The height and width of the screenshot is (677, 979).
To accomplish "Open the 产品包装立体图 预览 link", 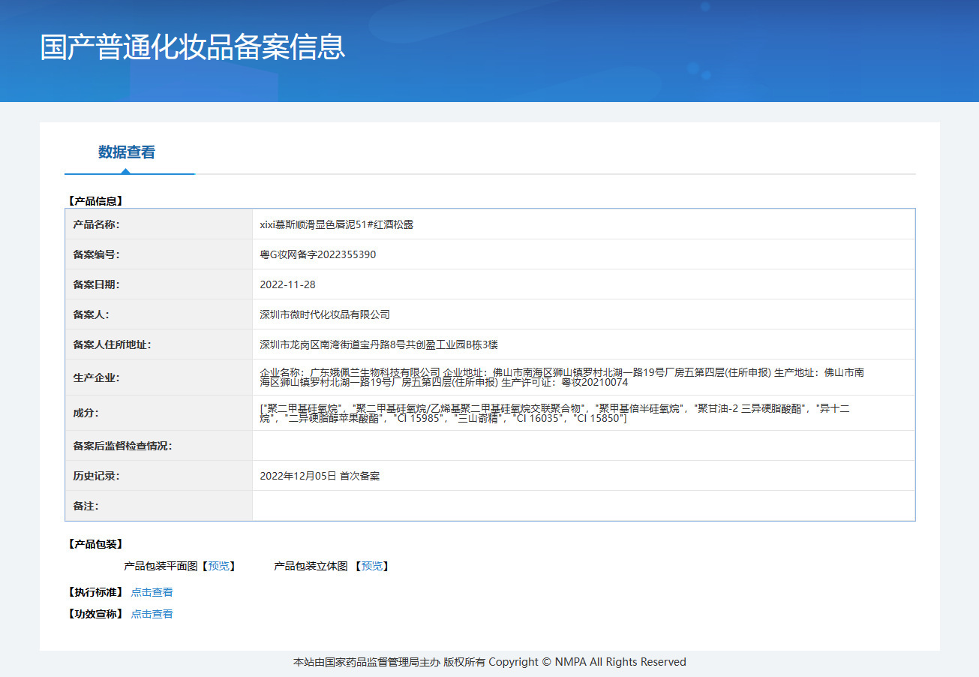I will pos(372,567).
